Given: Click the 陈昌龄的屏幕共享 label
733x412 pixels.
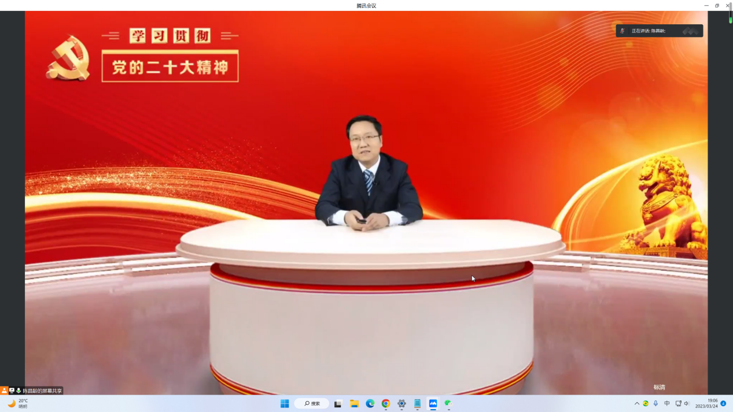Looking at the screenshot, I should click(x=42, y=391).
